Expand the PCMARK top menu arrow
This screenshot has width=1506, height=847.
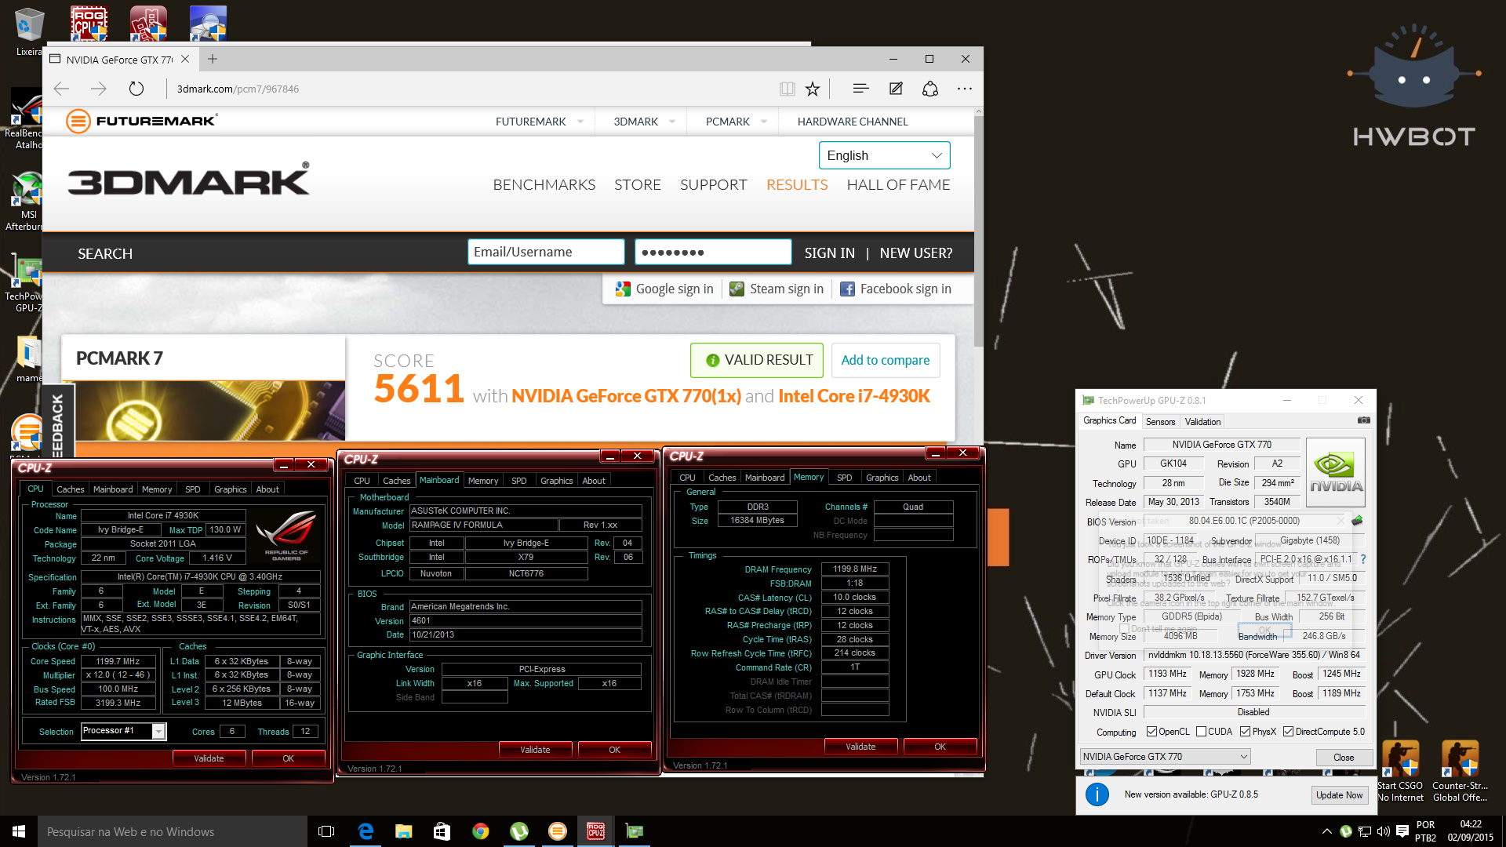click(x=764, y=122)
